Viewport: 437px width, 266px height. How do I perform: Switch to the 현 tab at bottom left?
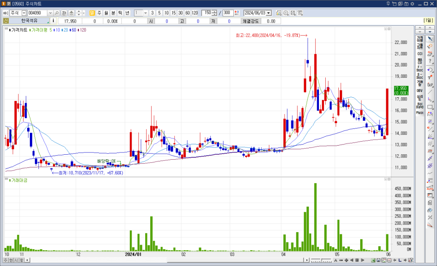11,260
